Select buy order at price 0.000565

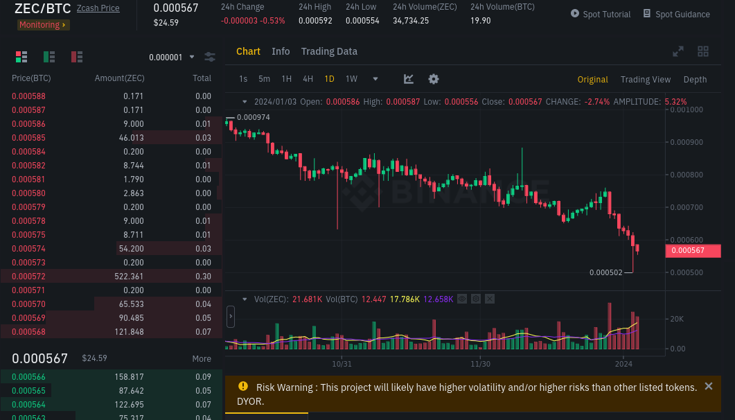click(111, 390)
